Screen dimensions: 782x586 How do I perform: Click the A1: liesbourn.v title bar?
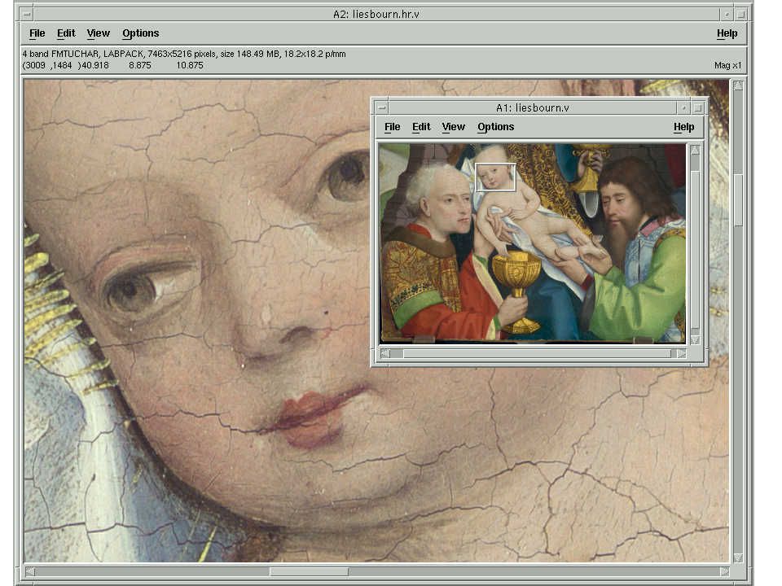(532, 107)
